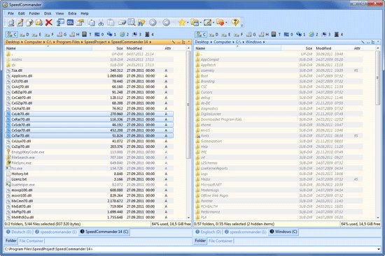Select CxRar70.dll in left panel
Screen dimensions: 385x256
click(x=90, y=119)
